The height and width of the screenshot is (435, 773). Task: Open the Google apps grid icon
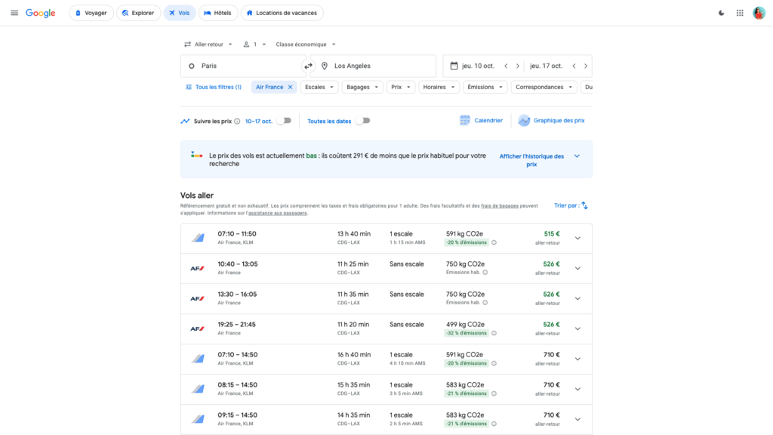(740, 13)
